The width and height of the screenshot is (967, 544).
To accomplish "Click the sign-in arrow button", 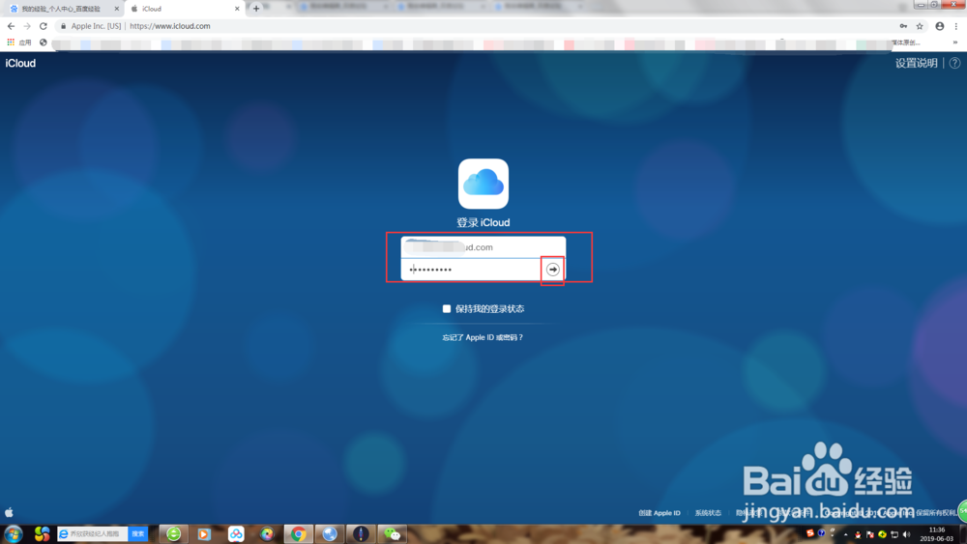I will tap(552, 270).
